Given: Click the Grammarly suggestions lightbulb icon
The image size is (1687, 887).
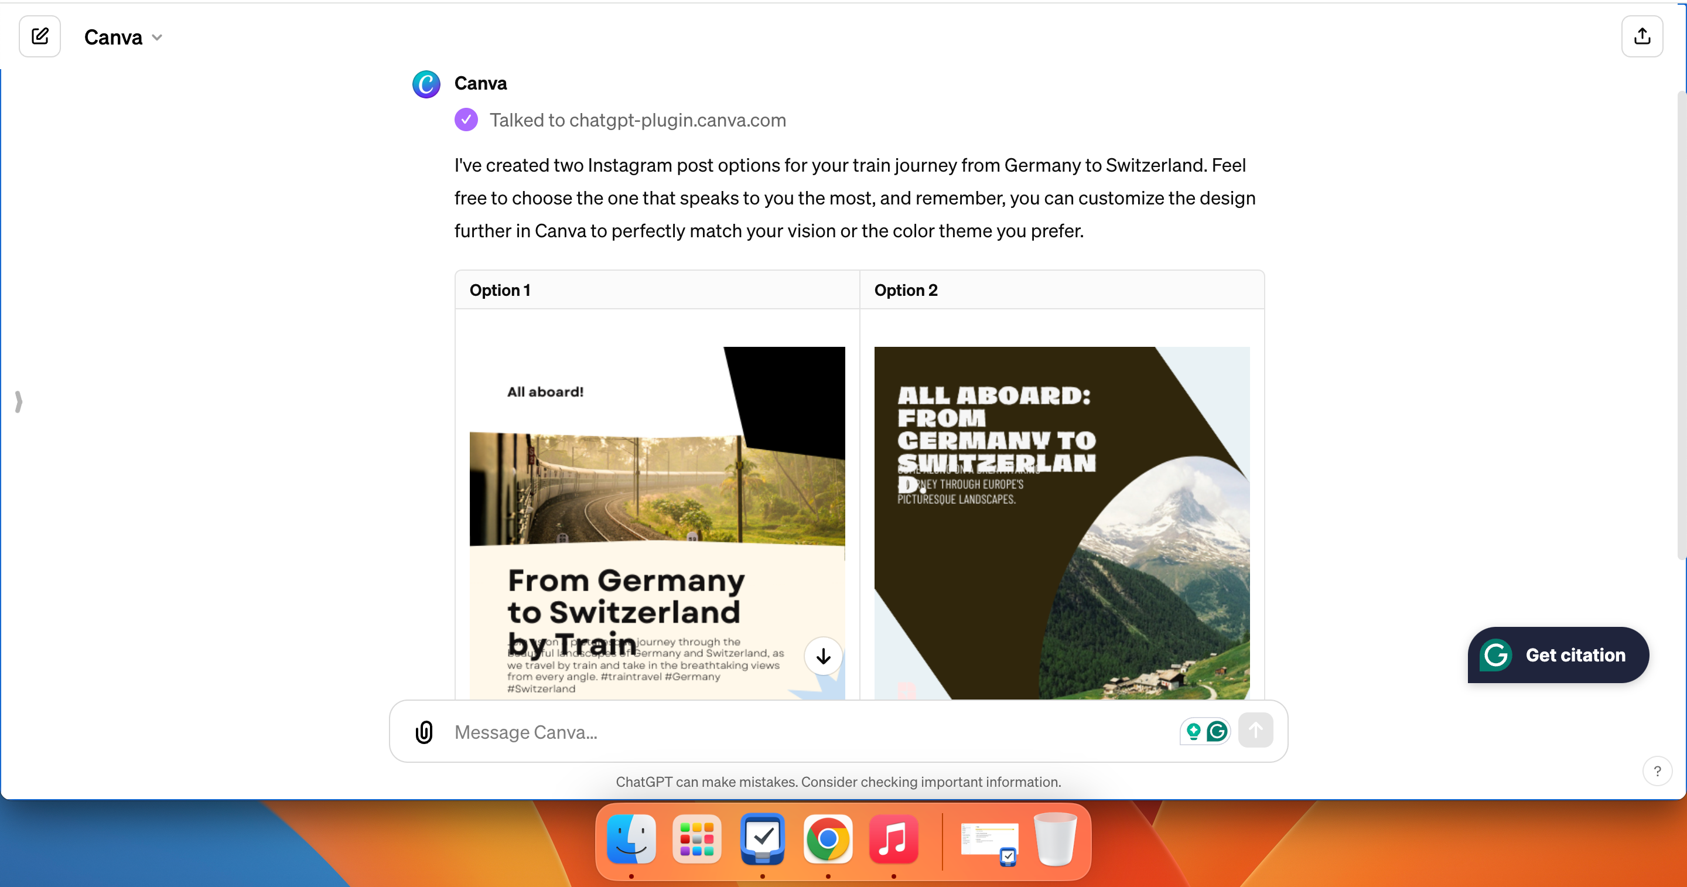Looking at the screenshot, I should point(1194,732).
